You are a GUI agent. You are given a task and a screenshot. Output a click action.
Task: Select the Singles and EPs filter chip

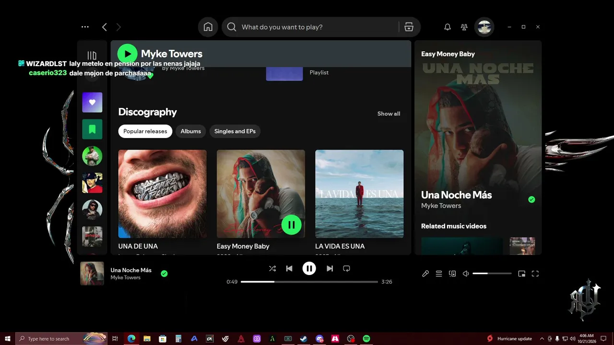(x=235, y=131)
